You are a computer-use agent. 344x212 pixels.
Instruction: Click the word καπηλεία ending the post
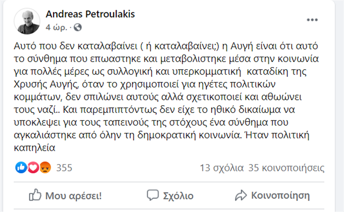pyautogui.click(x=34, y=148)
